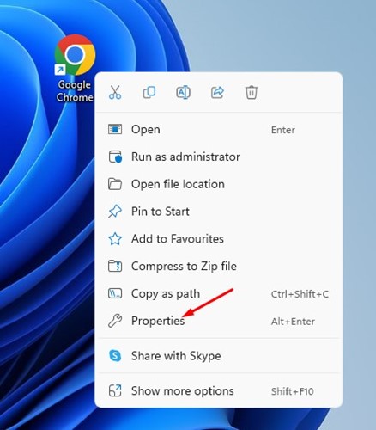Image resolution: width=376 pixels, height=430 pixels.
Task: Click the Cut scissors icon
Action: click(115, 92)
